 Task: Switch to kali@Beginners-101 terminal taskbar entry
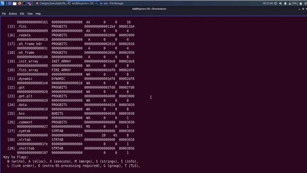(83, 3)
